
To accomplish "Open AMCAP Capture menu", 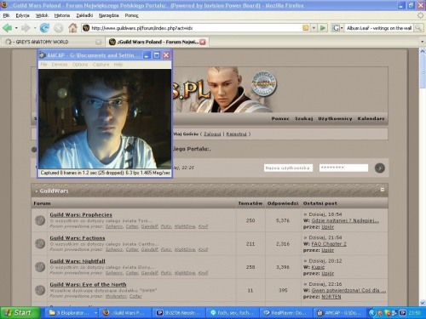I will click(101, 65).
